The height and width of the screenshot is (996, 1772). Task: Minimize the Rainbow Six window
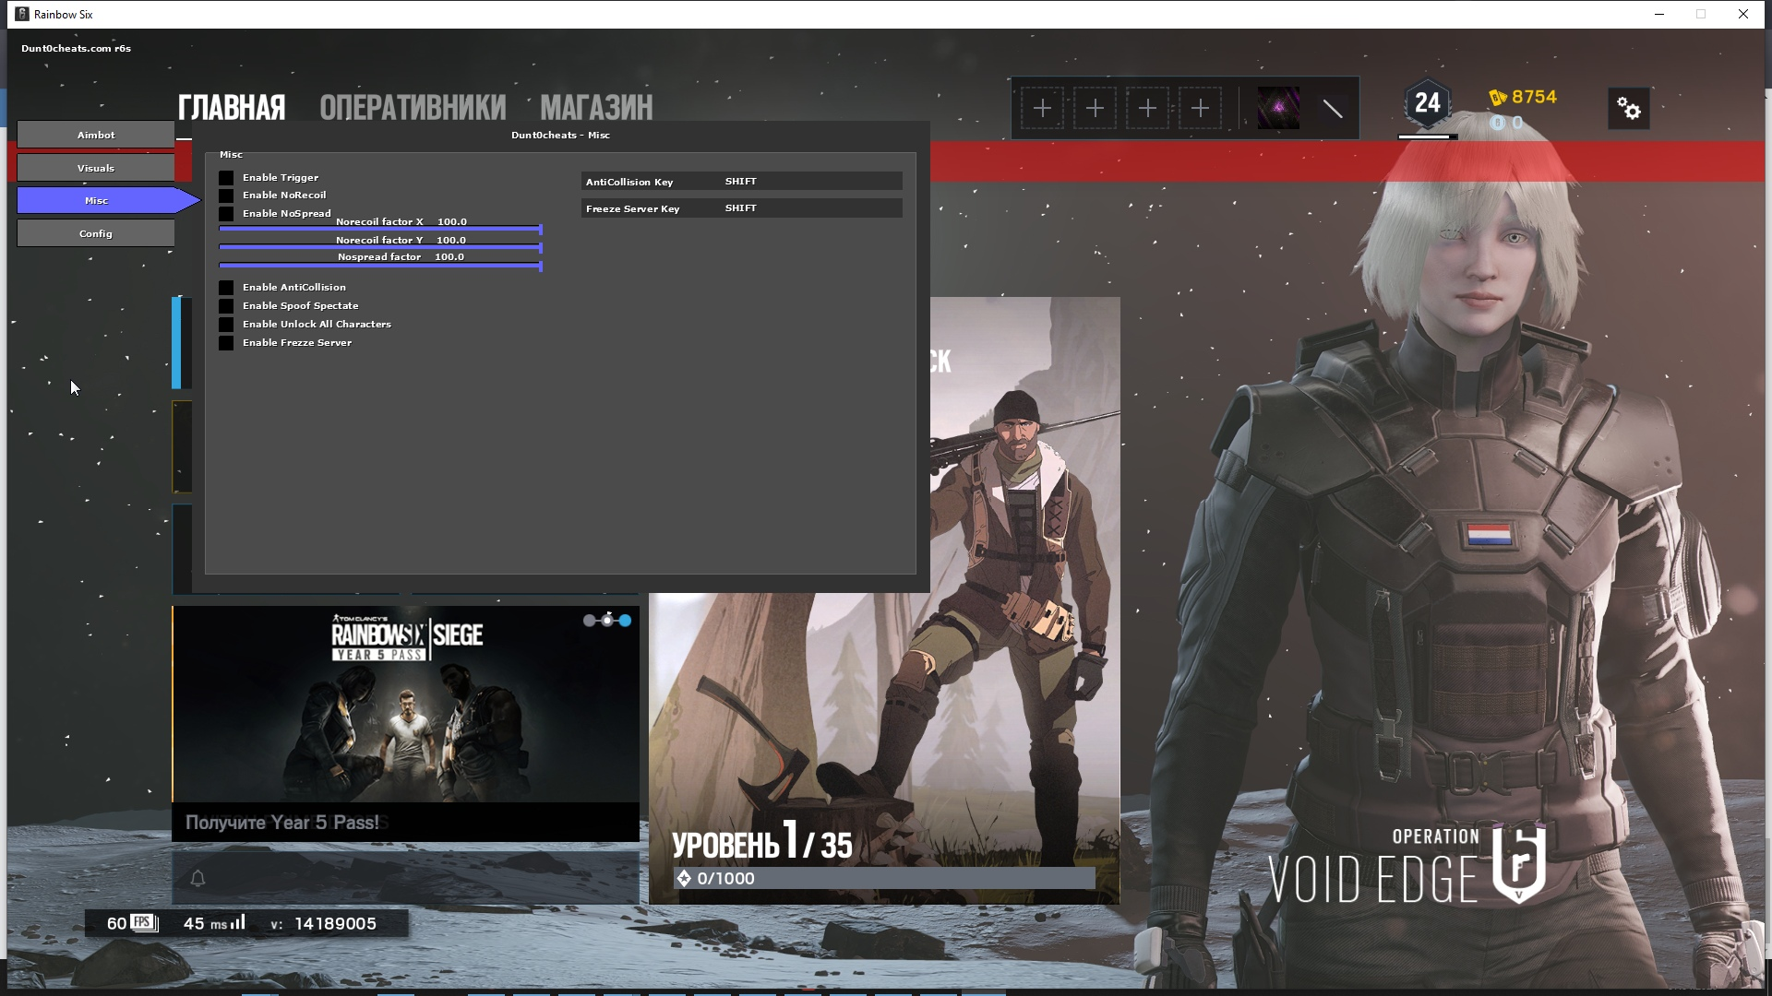(1659, 14)
